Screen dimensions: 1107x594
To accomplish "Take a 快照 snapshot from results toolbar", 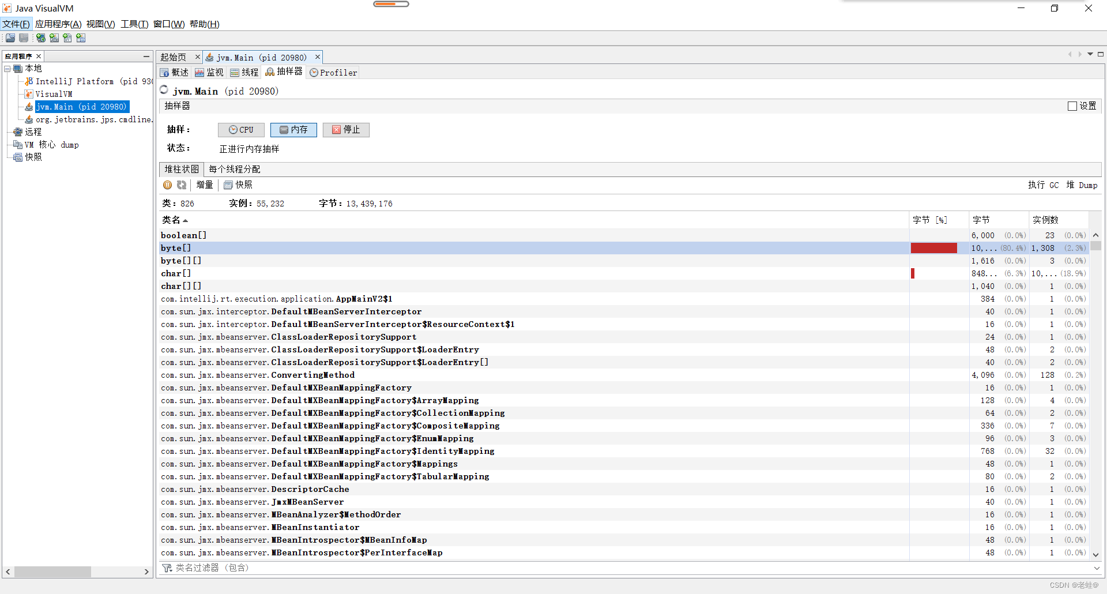I will pos(238,185).
